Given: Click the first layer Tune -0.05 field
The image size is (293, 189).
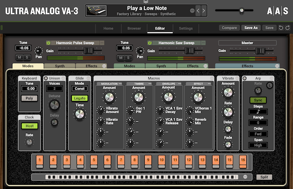Looking at the screenshot, I should pyautogui.click(x=23, y=48).
